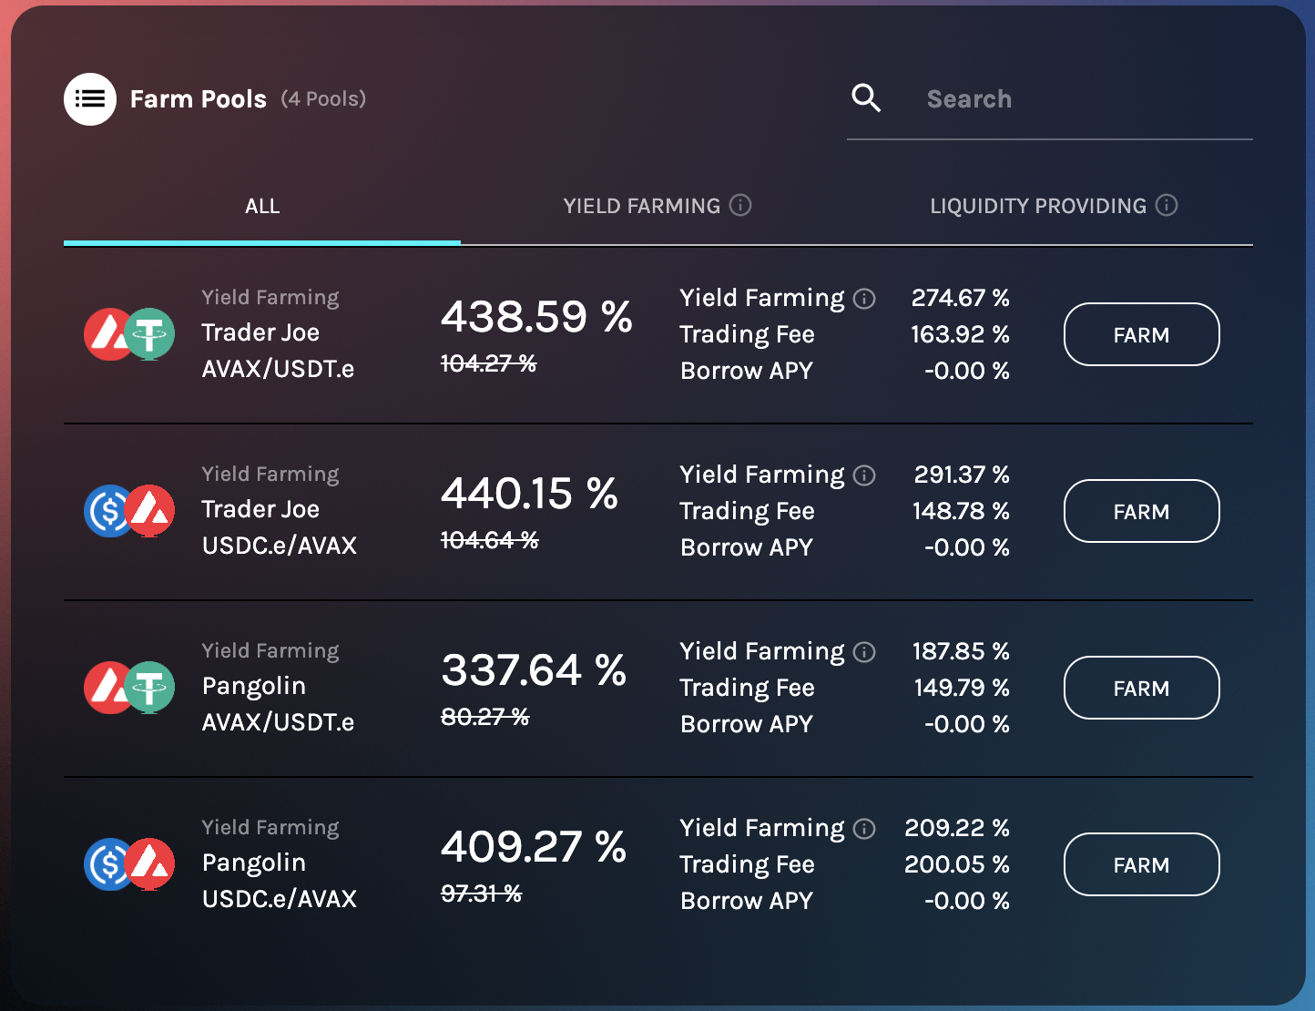Click AVAX logo in Trader Joe USDC.e/AVAX row
The width and height of the screenshot is (1315, 1011).
click(150, 511)
